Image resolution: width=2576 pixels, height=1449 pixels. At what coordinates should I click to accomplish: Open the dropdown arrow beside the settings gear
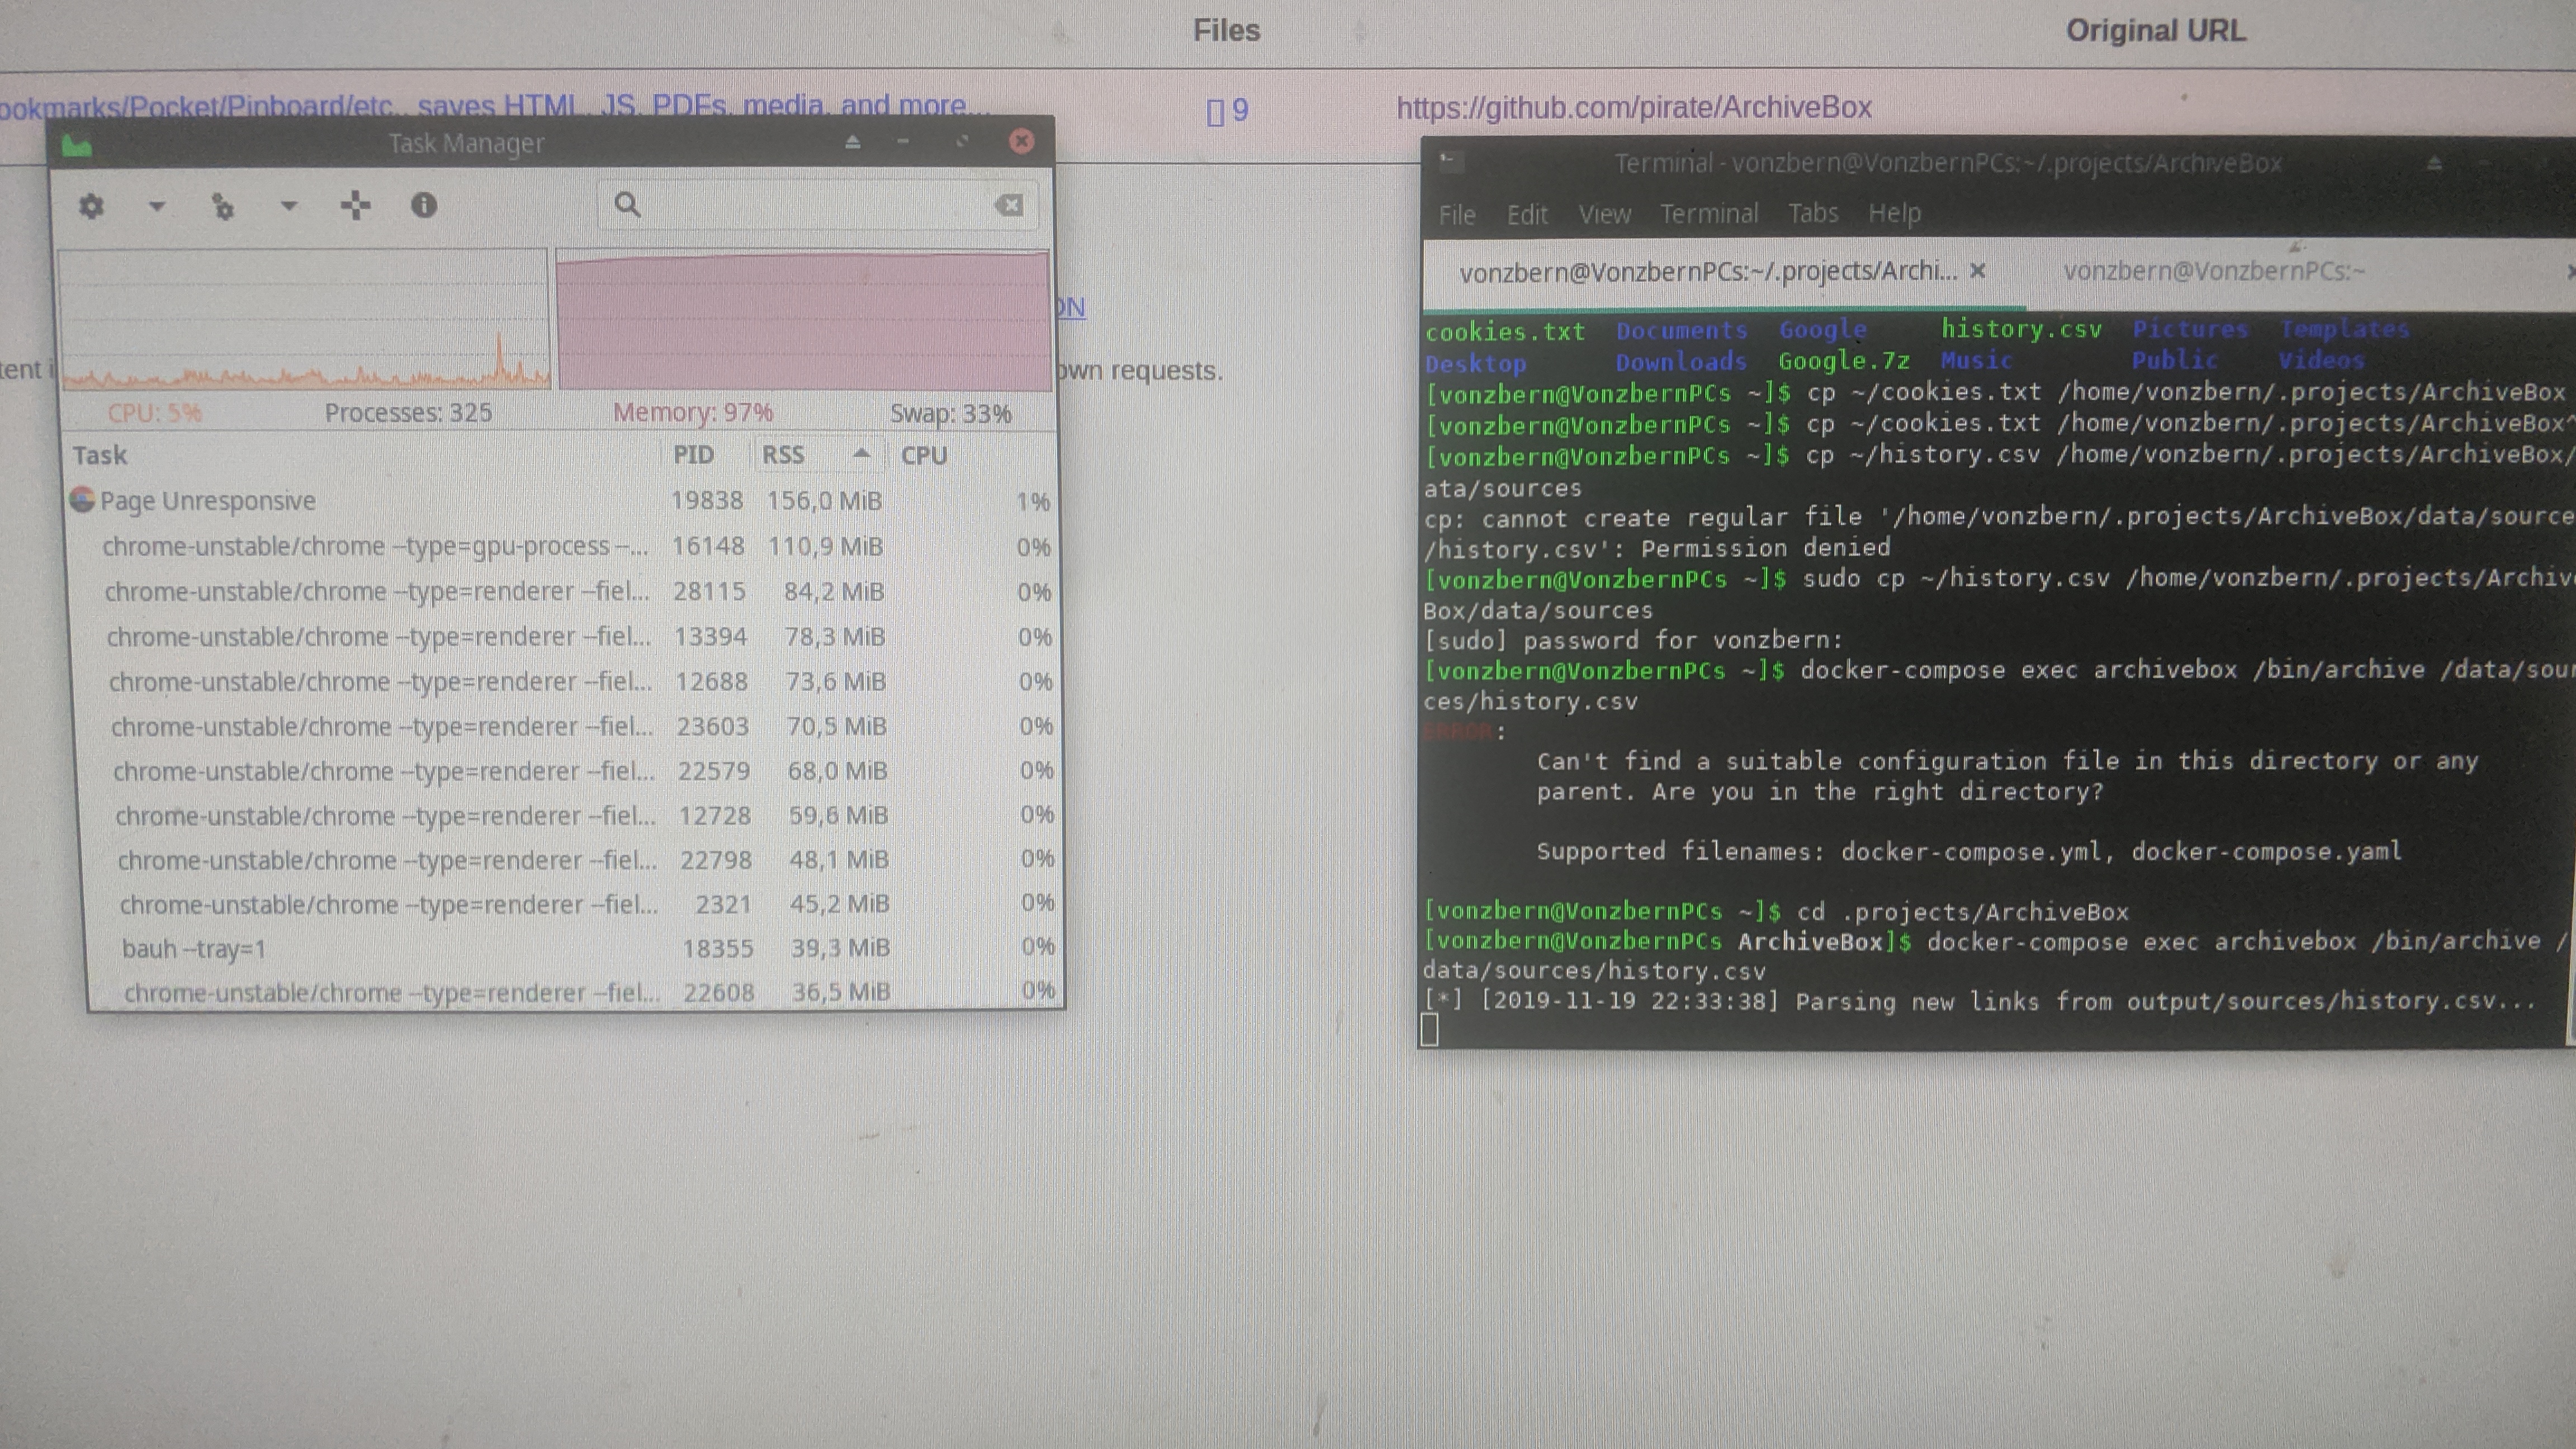click(x=156, y=207)
